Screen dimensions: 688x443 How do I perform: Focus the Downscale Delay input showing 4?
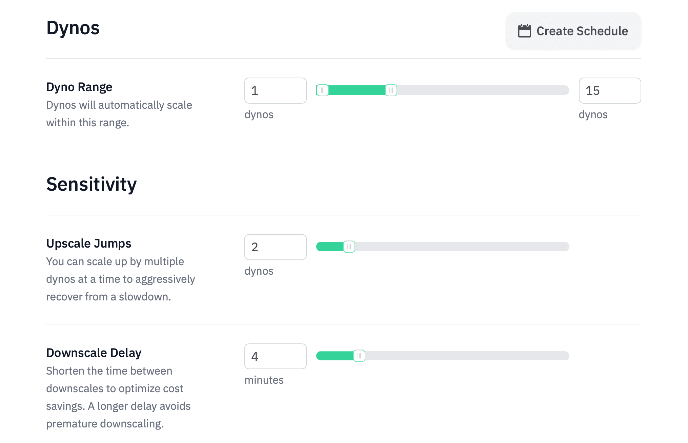coord(275,356)
